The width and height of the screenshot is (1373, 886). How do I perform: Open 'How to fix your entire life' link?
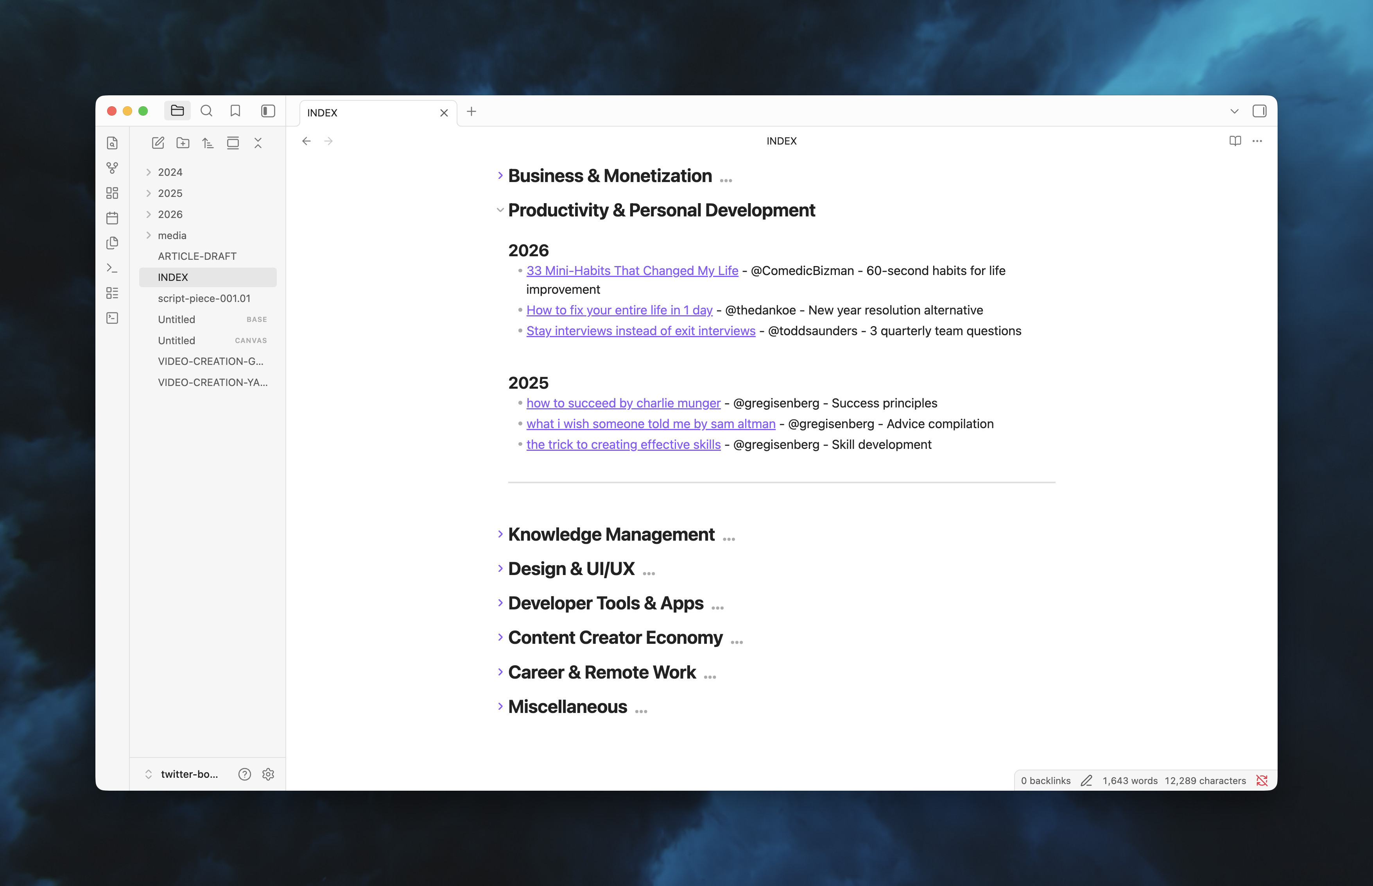click(619, 310)
